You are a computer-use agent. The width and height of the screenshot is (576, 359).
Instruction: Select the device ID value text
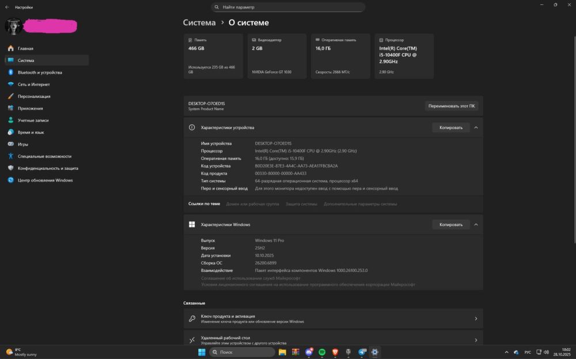pos(296,166)
